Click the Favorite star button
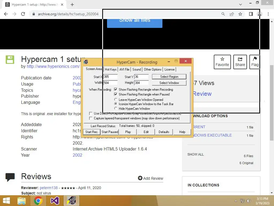This screenshot has width=274, height=206. coord(222,62)
